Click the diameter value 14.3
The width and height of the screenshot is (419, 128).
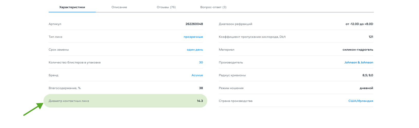tap(200, 101)
